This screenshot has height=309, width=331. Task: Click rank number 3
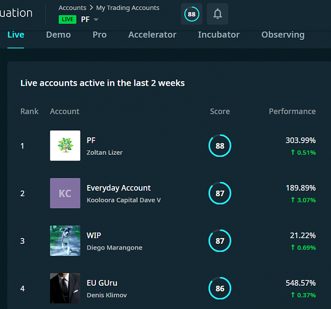click(22, 241)
